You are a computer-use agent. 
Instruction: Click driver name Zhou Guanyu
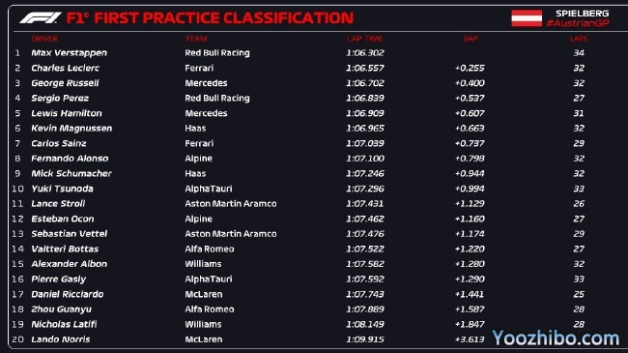tap(61, 309)
